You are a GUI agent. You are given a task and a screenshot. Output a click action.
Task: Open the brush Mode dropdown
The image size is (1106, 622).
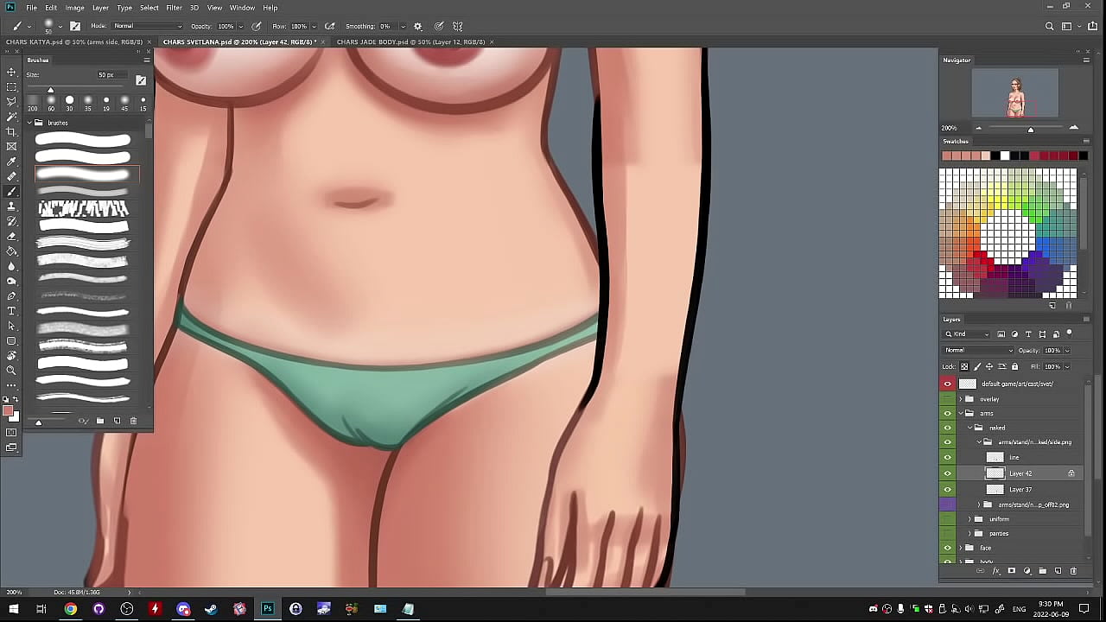pyautogui.click(x=147, y=26)
